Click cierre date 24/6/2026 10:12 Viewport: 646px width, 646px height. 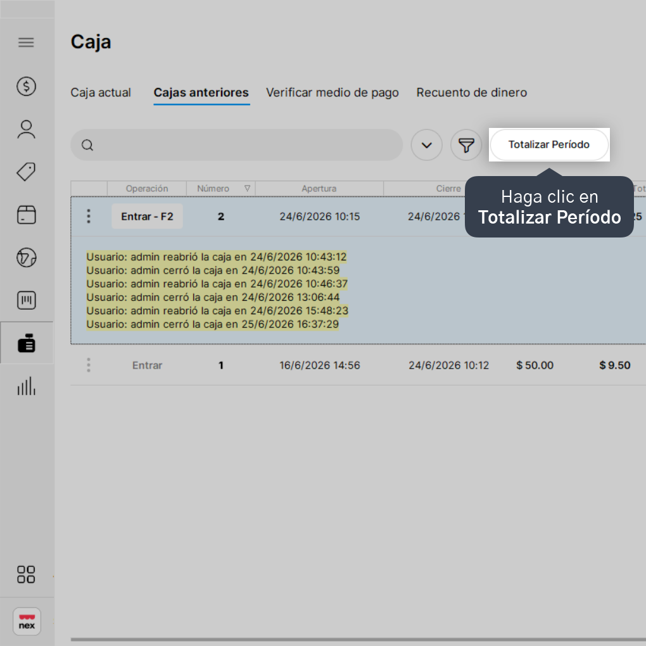(x=448, y=365)
